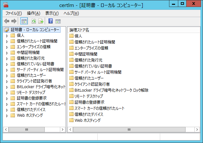Click the 信頼された発行元 folder icon in right pane
Screen dimensions: 203x143
pos(71,60)
